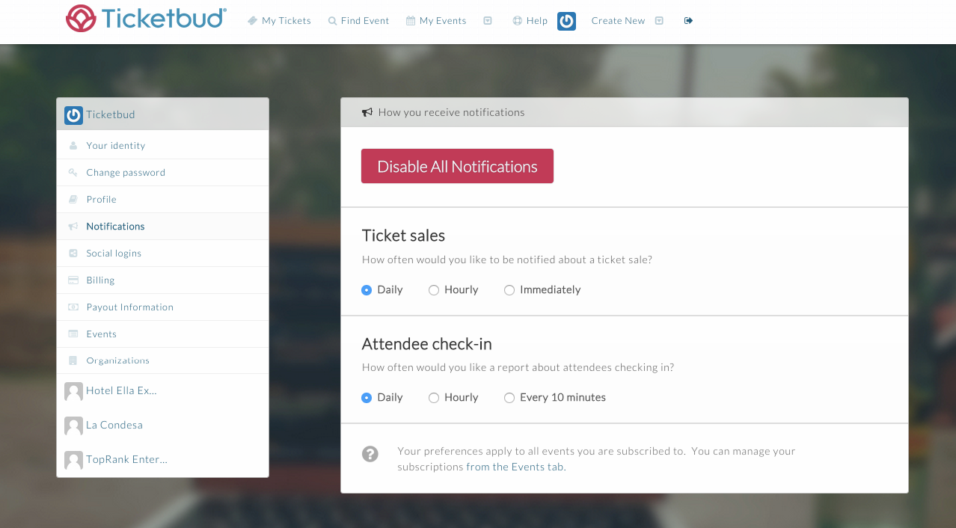Click the key icon beside Change password
956x528 pixels.
[73, 173]
